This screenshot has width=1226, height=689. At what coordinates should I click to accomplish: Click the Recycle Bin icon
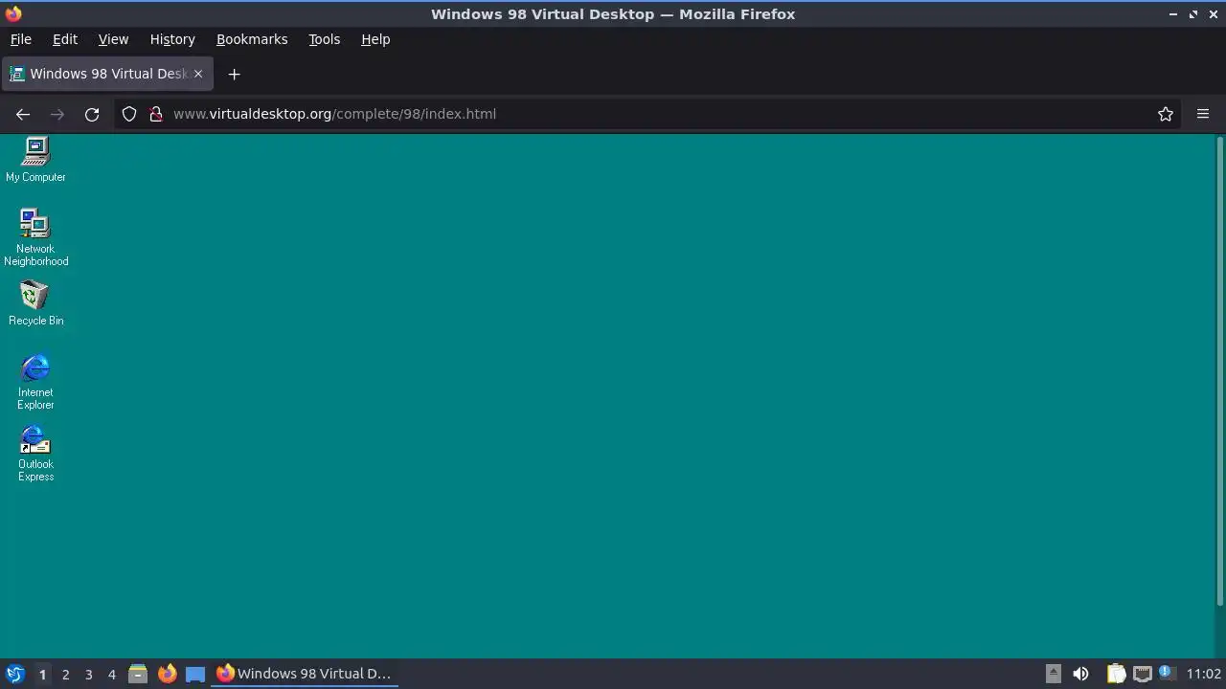[x=35, y=303]
